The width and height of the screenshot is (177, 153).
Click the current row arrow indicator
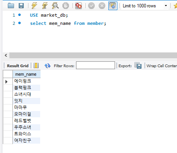click(6, 82)
